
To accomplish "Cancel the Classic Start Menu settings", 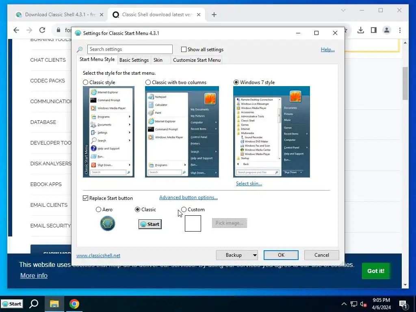I will tap(322, 255).
